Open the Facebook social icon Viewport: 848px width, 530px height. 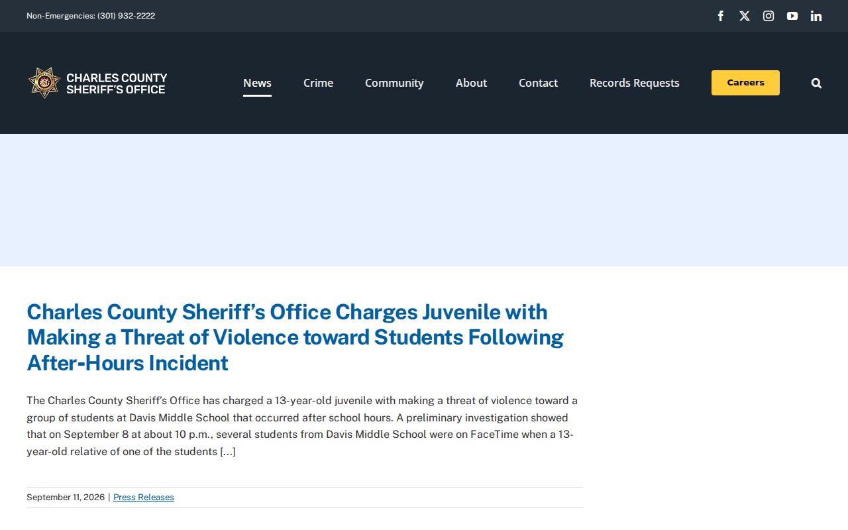point(721,16)
